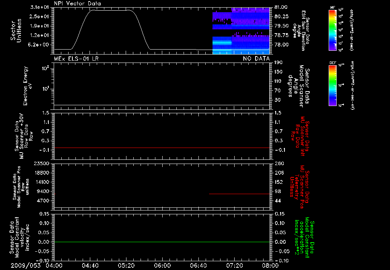Viewport: 390px width, 270px height.
Task: Click the "Electron Energy eV" axis label
Action: 27,86
